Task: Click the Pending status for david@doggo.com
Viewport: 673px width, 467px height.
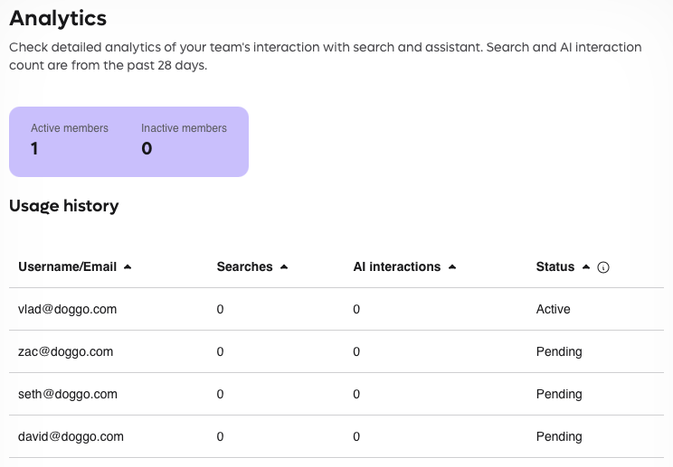Action: click(x=559, y=436)
